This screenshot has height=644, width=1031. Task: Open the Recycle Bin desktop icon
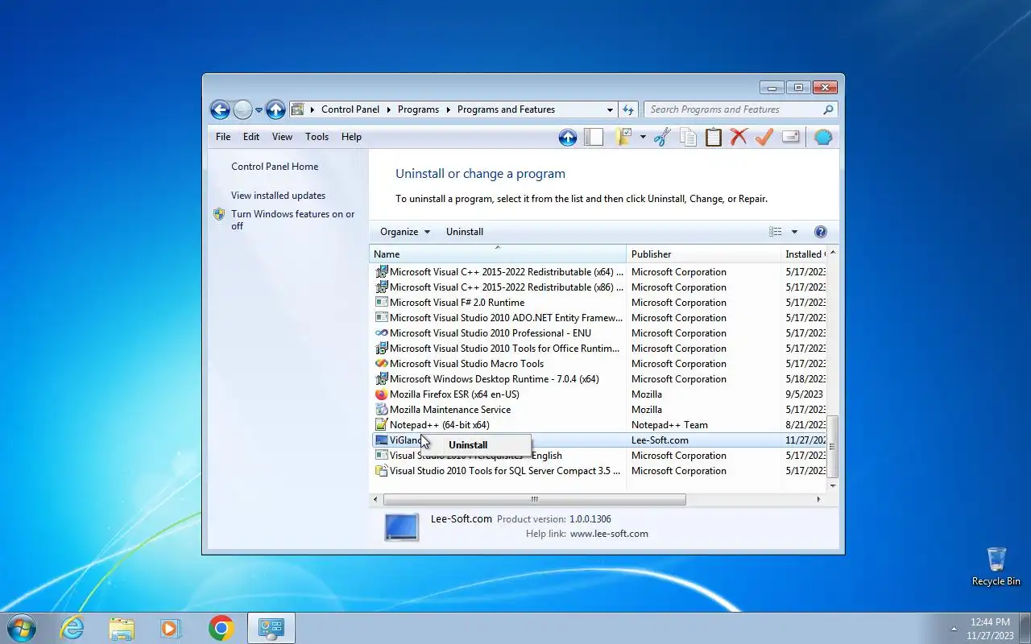996,566
